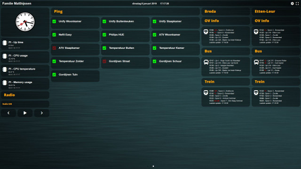The width and height of the screenshot is (301, 169).
Task: Toggle Unify Woonkamer status checkbox
Action: (55, 22)
